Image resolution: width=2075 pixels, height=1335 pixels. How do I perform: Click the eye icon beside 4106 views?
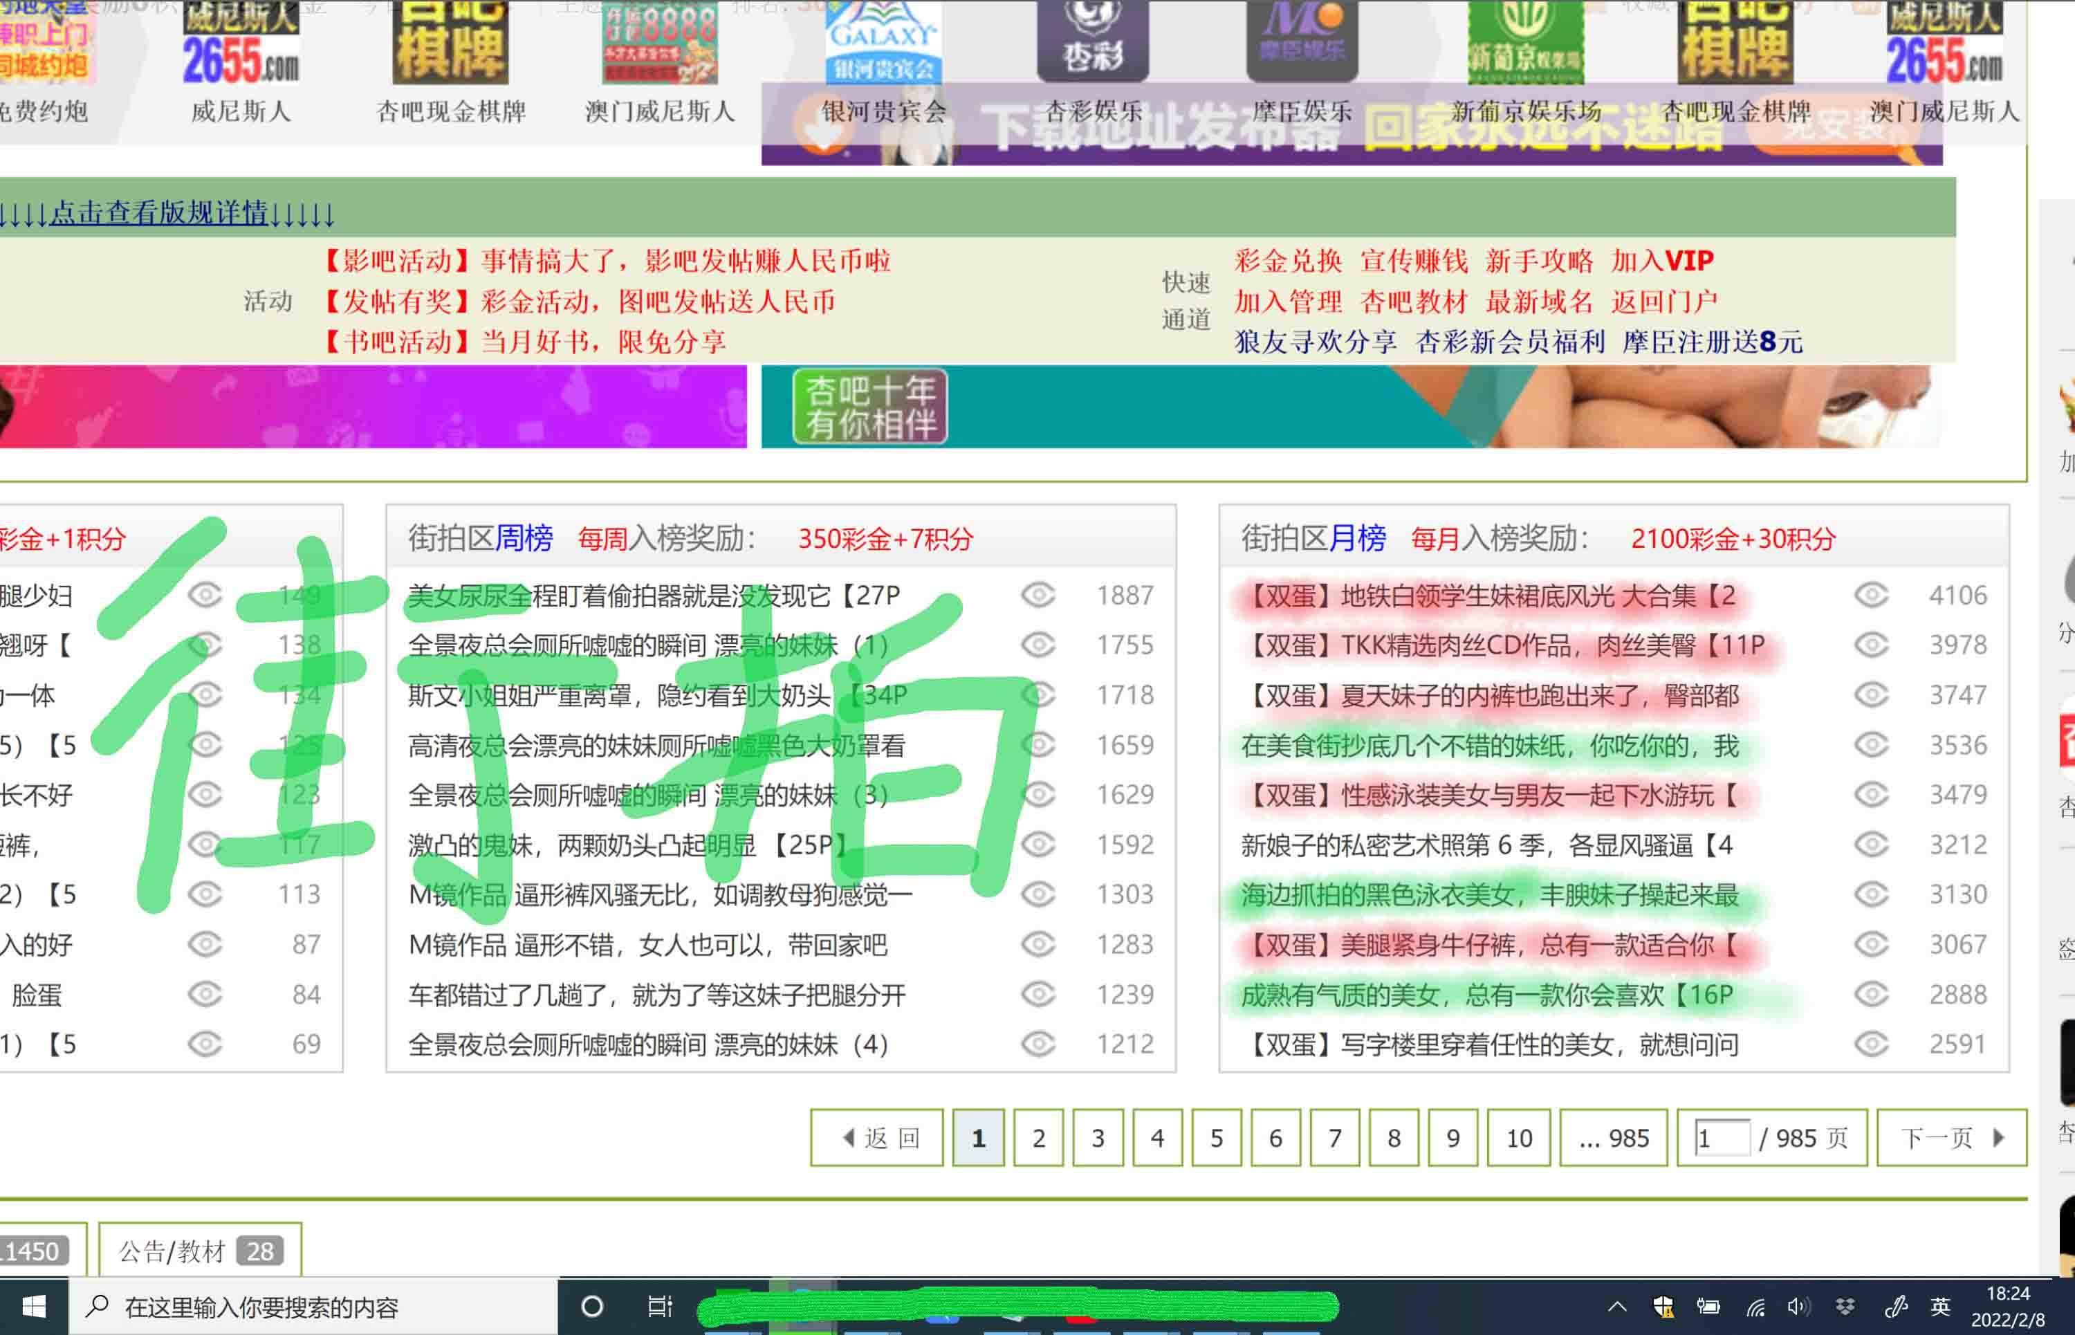[x=1872, y=596]
